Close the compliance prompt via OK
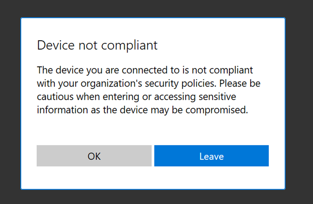Screen dimensions: 313x204 94,156
